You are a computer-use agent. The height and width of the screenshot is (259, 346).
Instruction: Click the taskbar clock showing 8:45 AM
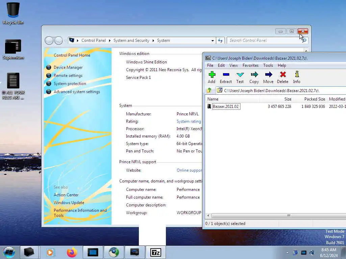coord(329,253)
